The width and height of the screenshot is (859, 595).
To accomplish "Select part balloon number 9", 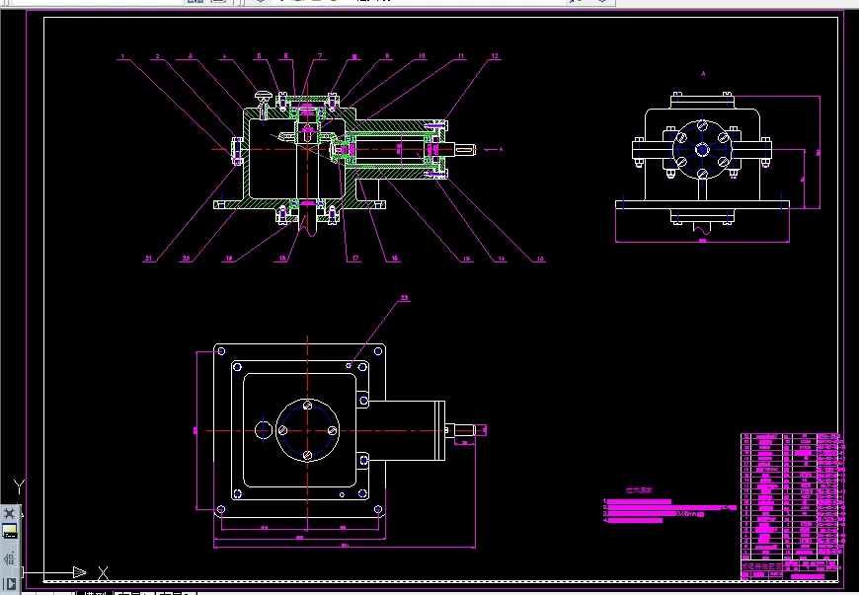I will 387,56.
